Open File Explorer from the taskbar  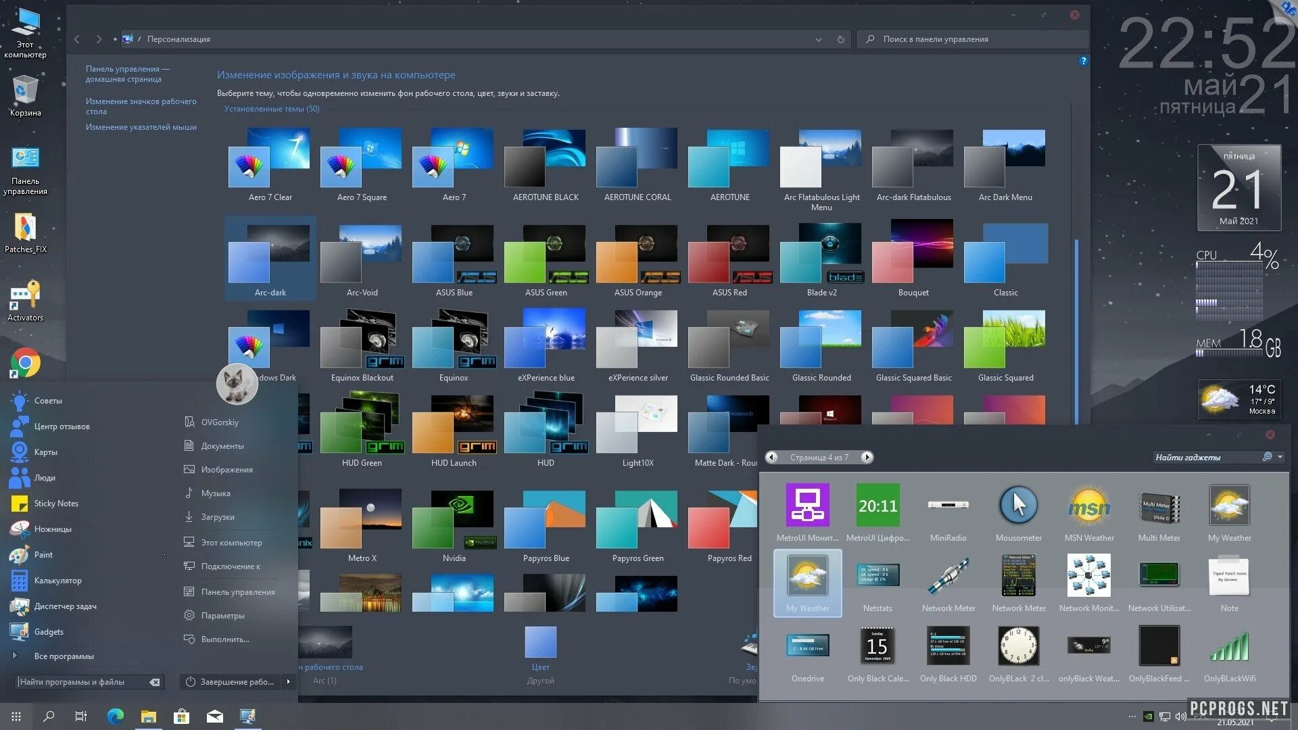(149, 716)
